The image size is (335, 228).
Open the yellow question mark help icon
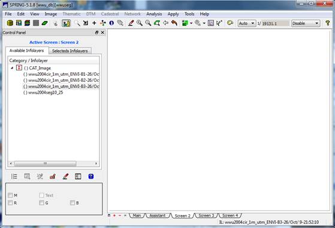[x=327, y=23]
